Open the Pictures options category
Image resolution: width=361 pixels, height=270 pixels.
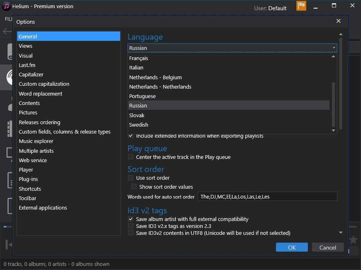[x=69, y=112]
